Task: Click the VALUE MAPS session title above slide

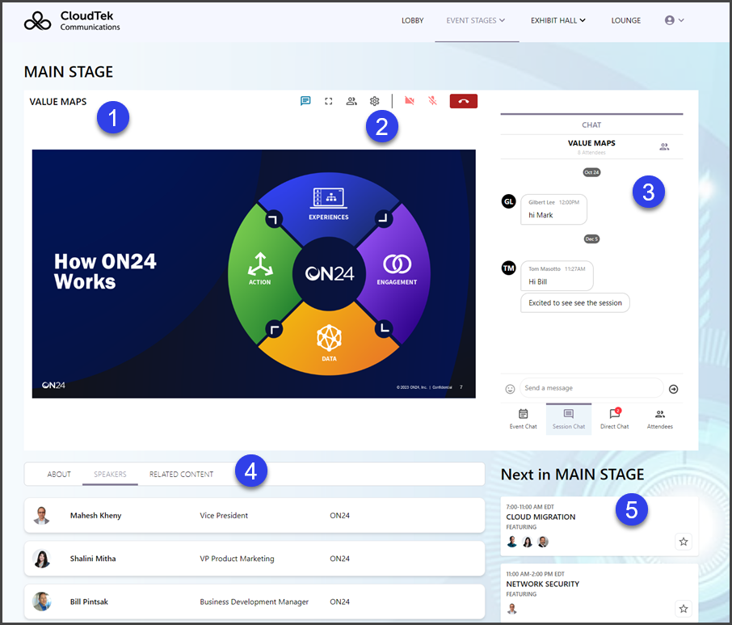Action: point(58,101)
